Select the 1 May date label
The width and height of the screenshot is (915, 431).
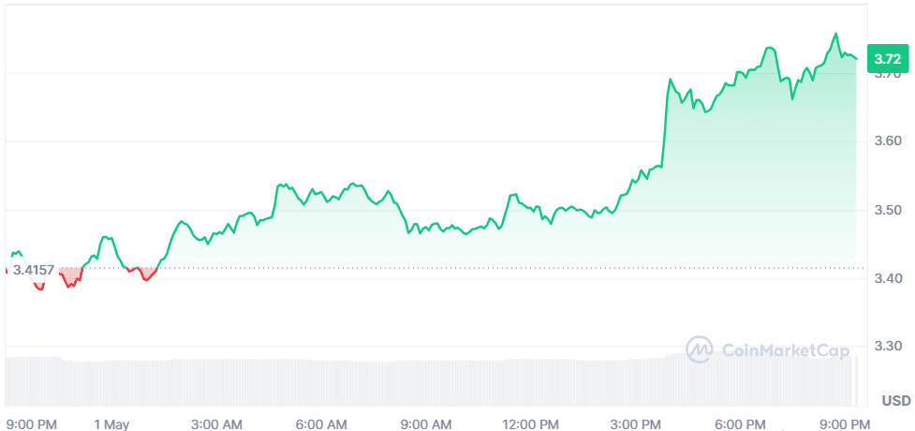click(x=111, y=424)
